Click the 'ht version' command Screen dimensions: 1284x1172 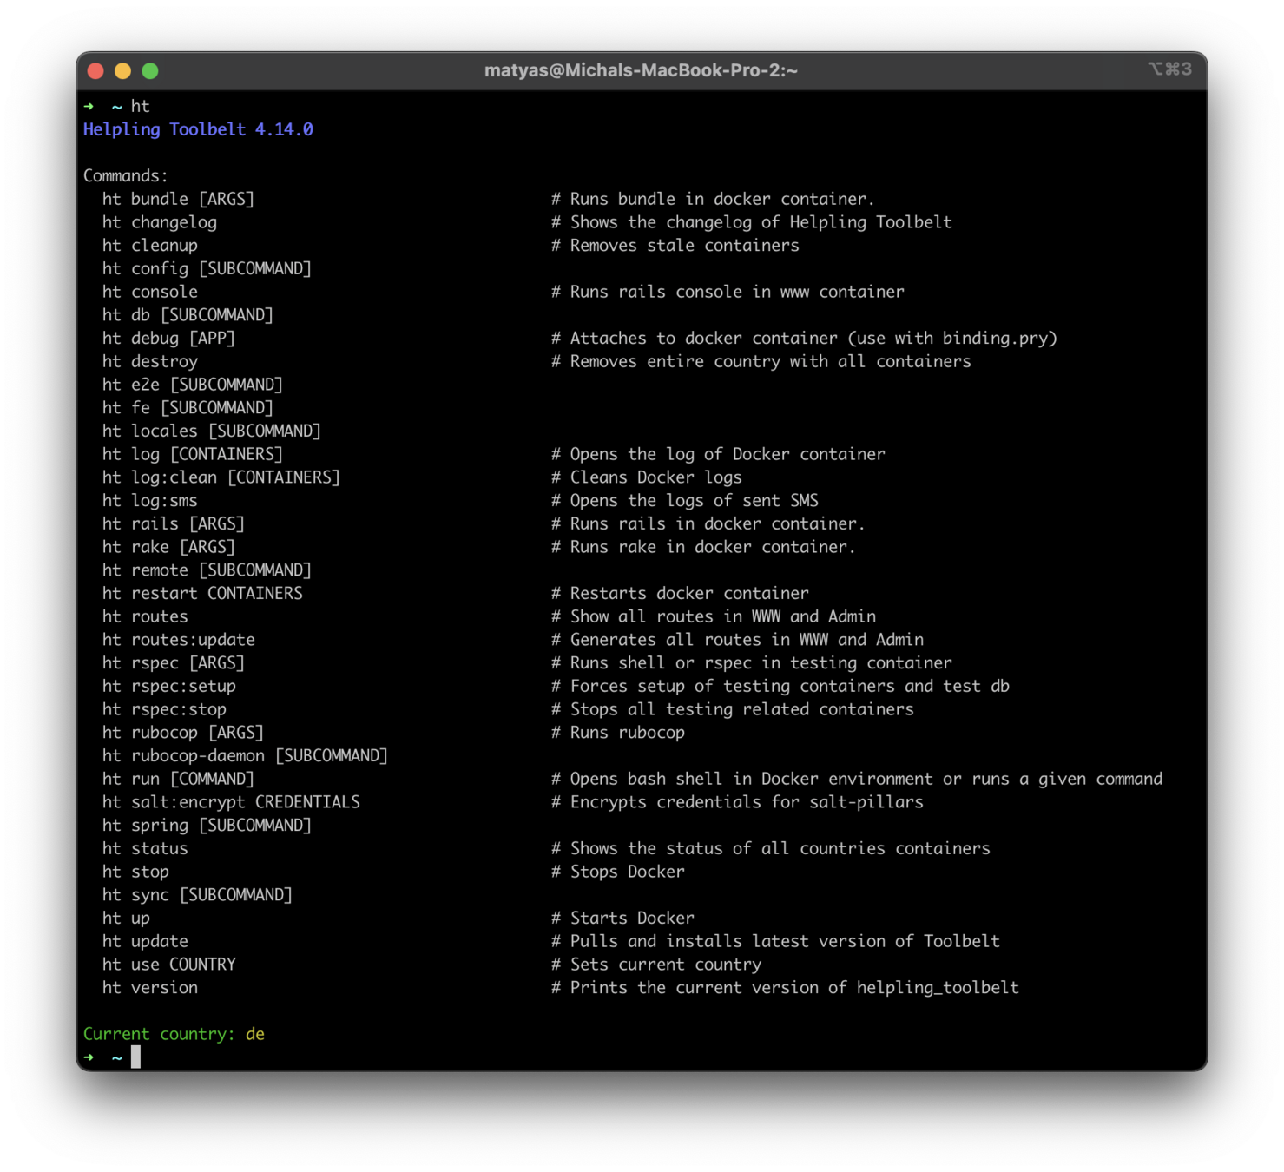(x=150, y=989)
